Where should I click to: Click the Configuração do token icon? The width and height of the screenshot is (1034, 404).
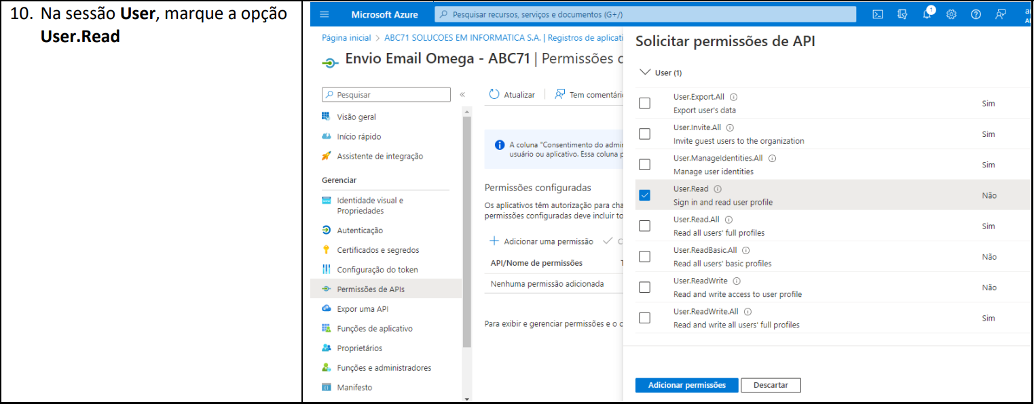(x=327, y=269)
